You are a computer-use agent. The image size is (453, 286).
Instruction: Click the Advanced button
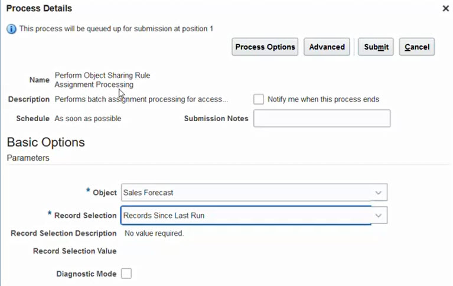[327, 47]
